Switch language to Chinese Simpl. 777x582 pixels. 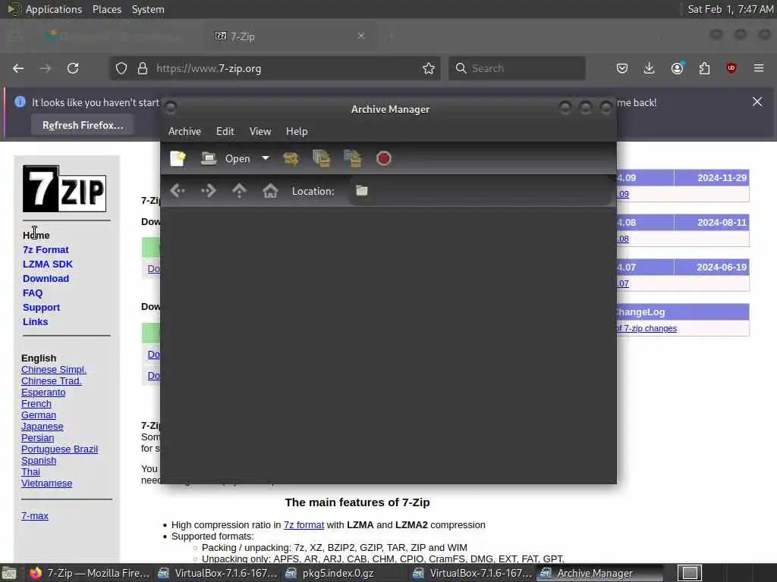(x=54, y=370)
